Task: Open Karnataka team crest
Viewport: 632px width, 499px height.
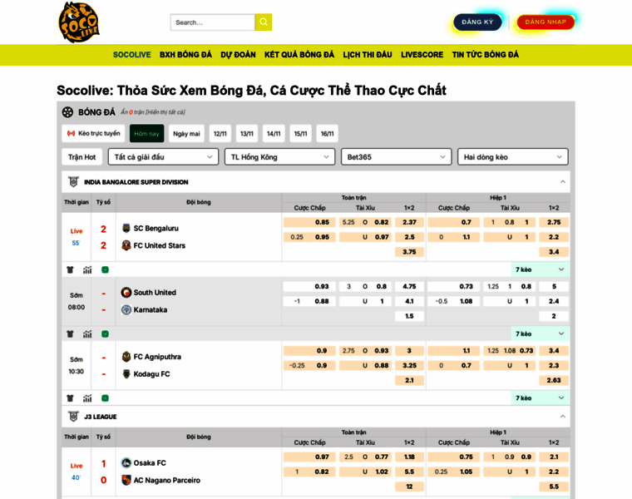Action: pyautogui.click(x=126, y=309)
